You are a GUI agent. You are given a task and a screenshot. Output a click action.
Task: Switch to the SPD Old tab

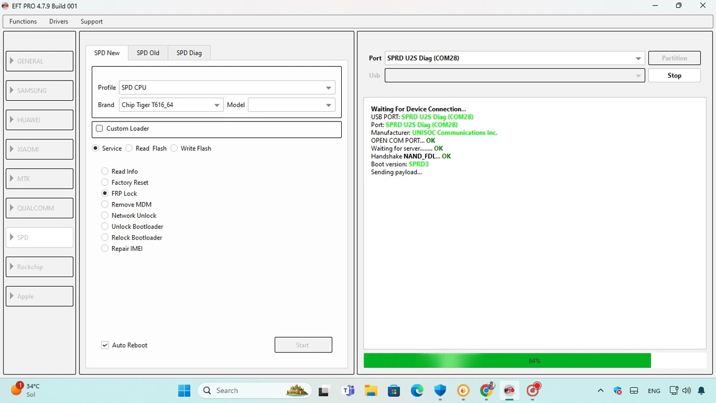click(148, 53)
